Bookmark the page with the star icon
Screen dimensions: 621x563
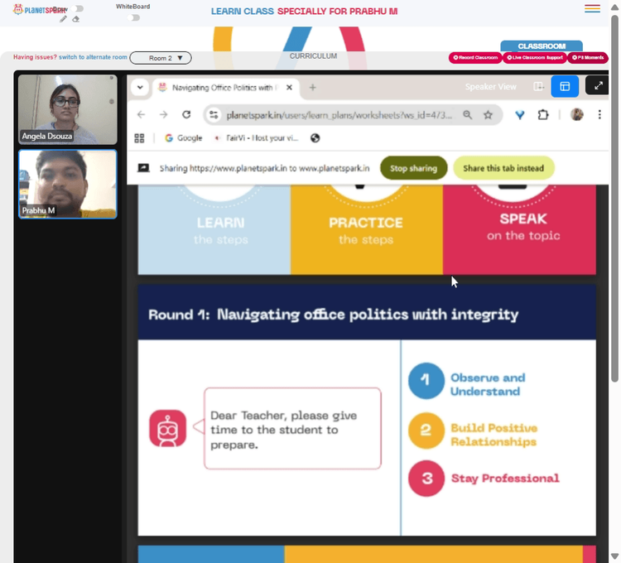[x=488, y=115]
